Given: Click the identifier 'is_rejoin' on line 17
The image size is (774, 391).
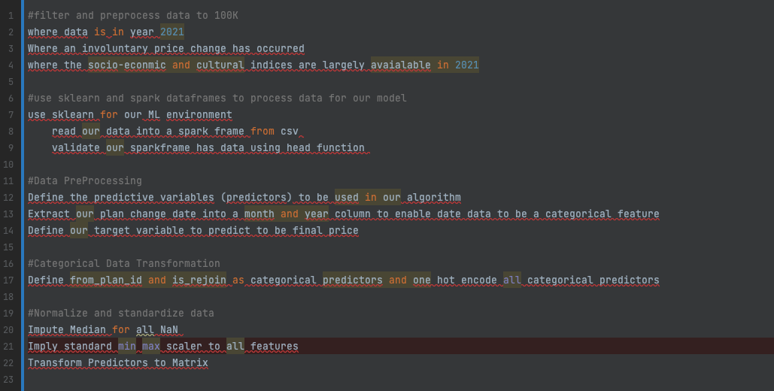Looking at the screenshot, I should 199,280.
